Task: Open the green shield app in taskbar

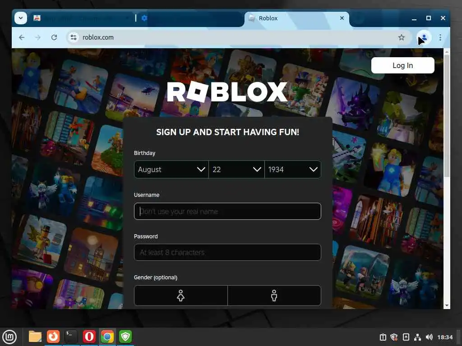Action: [125, 337]
